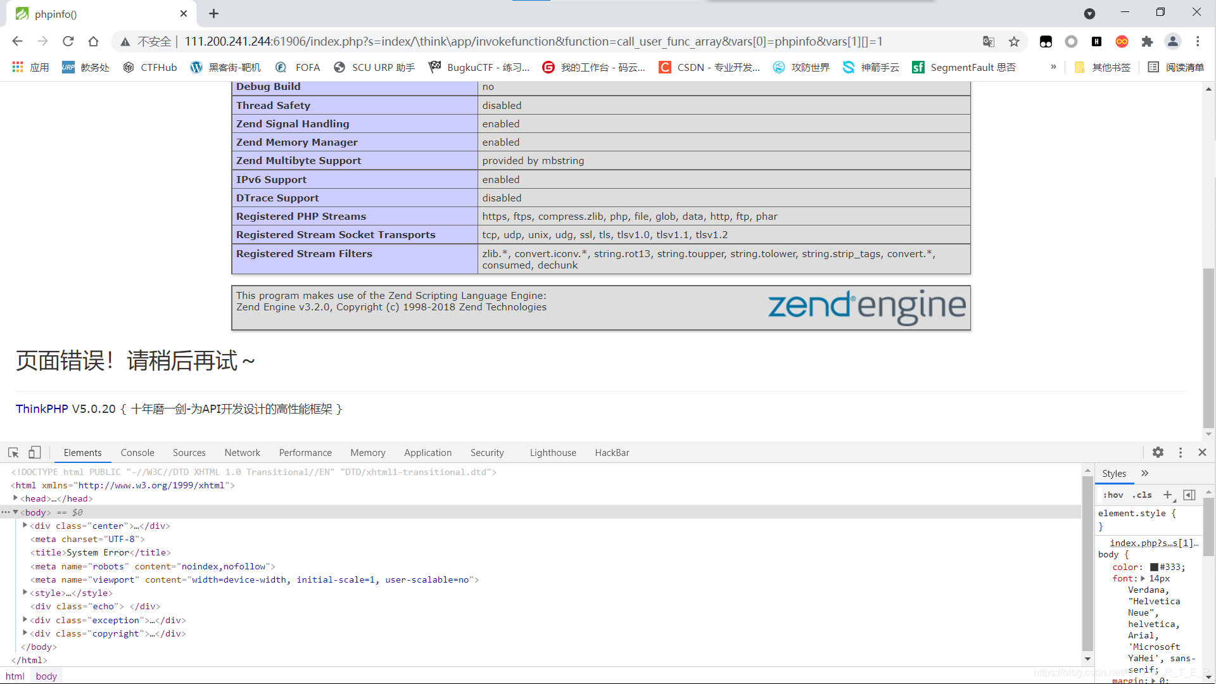This screenshot has width=1216, height=684.
Task: Switch to the Console tab
Action: pos(137,453)
